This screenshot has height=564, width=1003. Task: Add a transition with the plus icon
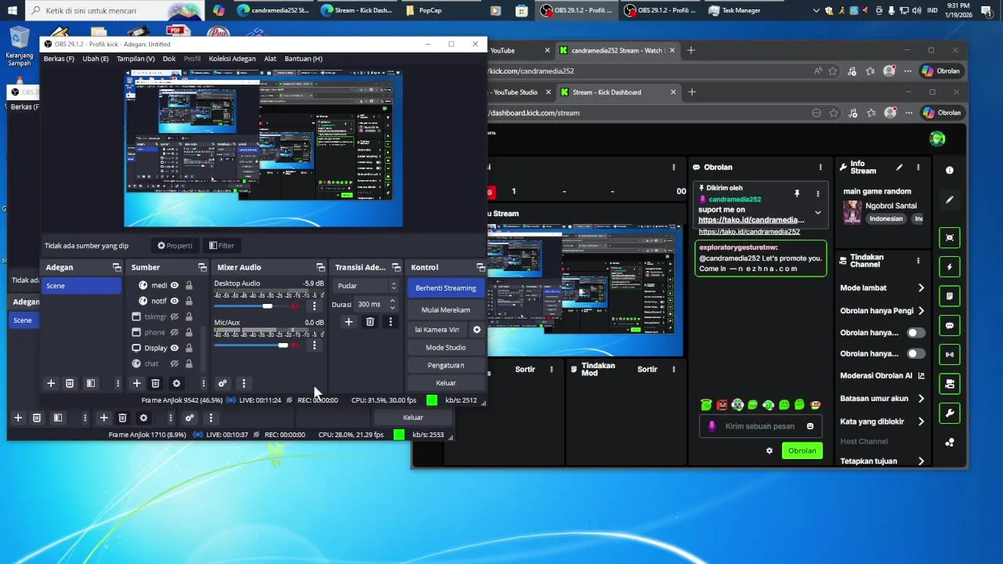[349, 322]
